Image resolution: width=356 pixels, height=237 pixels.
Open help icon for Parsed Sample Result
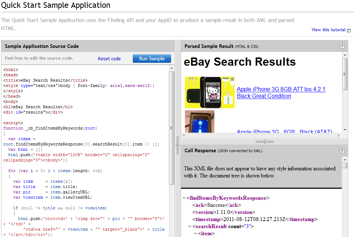pos(342,46)
